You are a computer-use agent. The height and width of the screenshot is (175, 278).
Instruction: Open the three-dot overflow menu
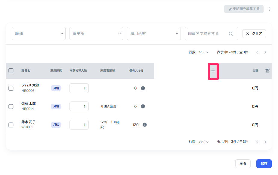270,9
